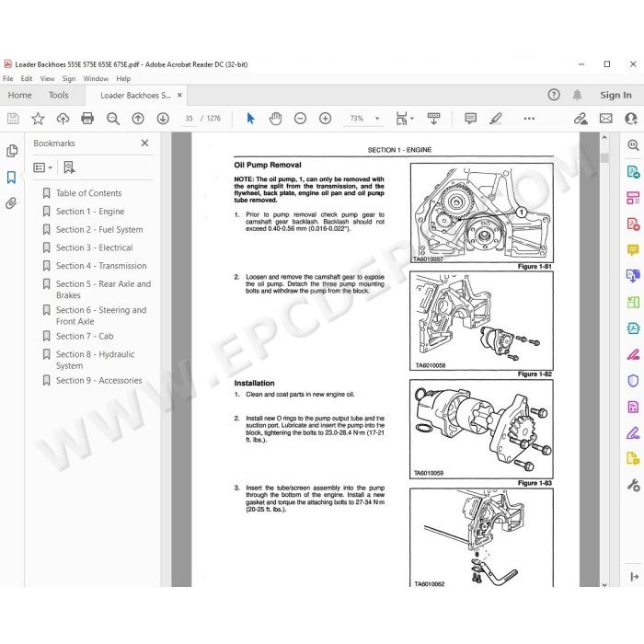Open the attachments paperclip panel
644x644 pixels.
click(11, 203)
